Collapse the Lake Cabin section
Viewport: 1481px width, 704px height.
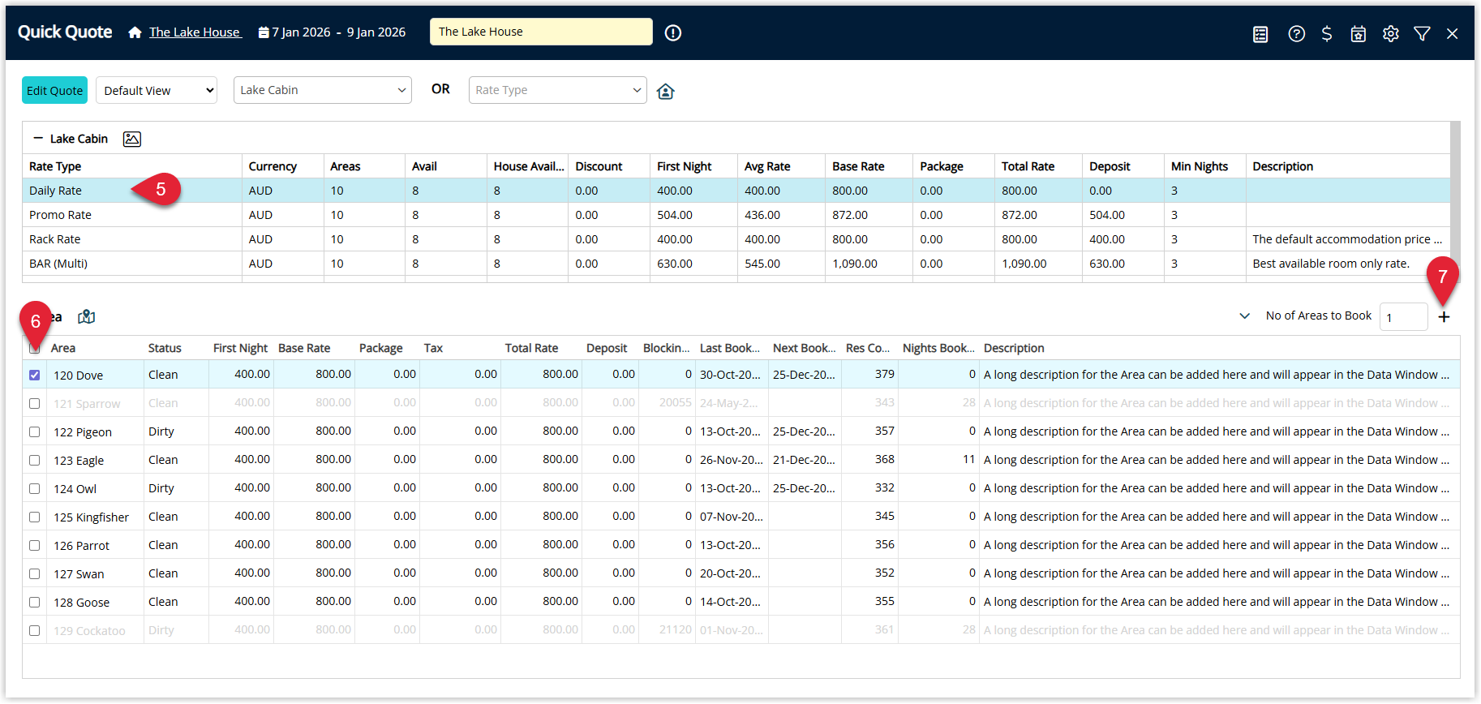(x=38, y=139)
